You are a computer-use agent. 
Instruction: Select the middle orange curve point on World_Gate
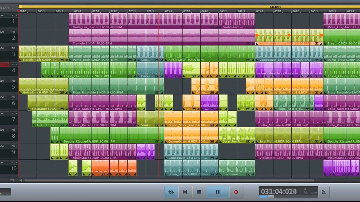[289, 35]
